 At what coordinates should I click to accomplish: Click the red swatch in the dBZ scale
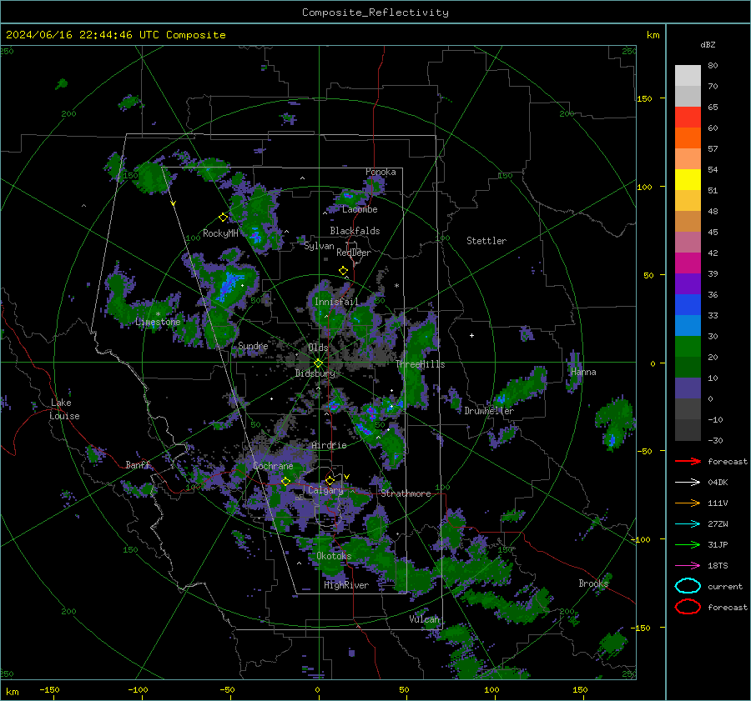[688, 117]
